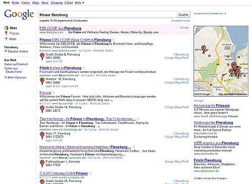Image resolution: width=252 pixels, height=184 pixels.
Task: Star the Friseur DIELOCKE Wove GmbH result
Action: point(114,40)
